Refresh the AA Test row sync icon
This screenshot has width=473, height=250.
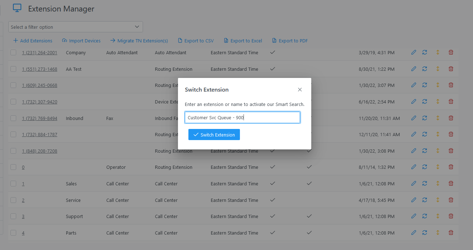(425, 69)
